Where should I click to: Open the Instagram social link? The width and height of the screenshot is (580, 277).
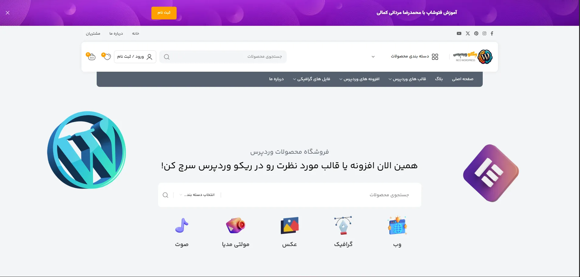tap(484, 33)
